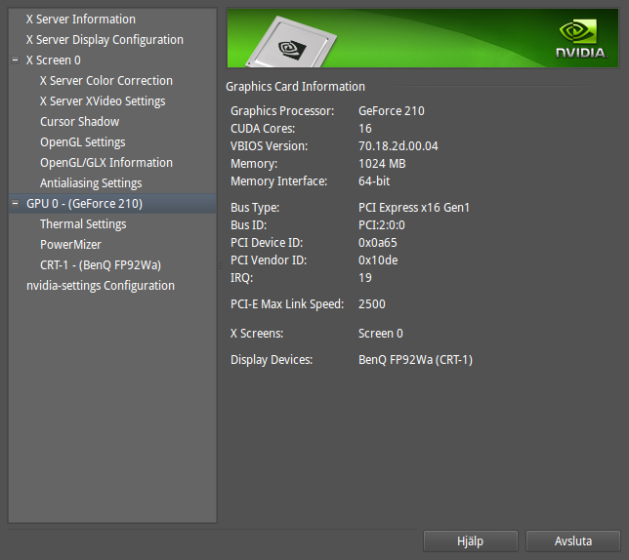
Task: Click the NVIDIA logo in banner
Action: point(582,39)
